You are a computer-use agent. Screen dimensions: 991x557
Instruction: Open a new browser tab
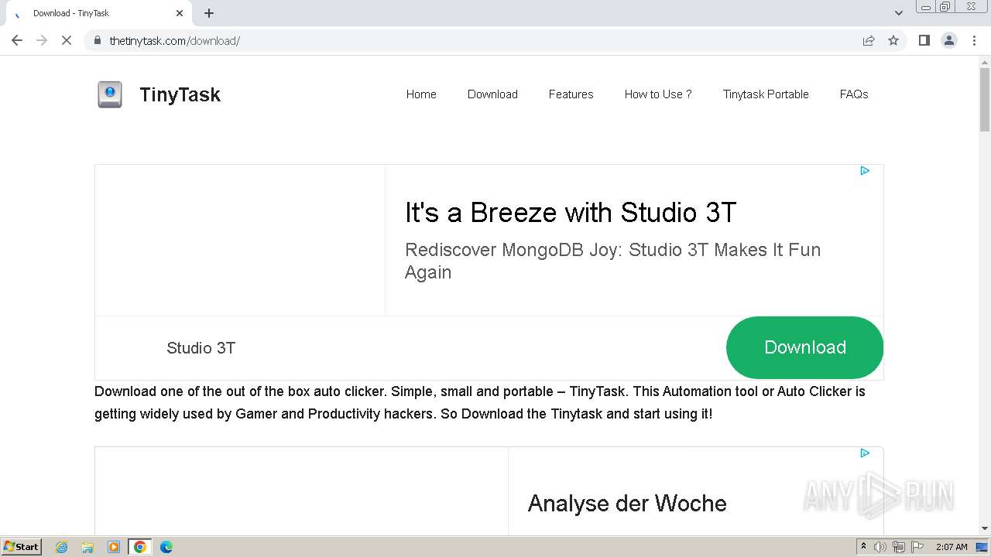pos(209,13)
